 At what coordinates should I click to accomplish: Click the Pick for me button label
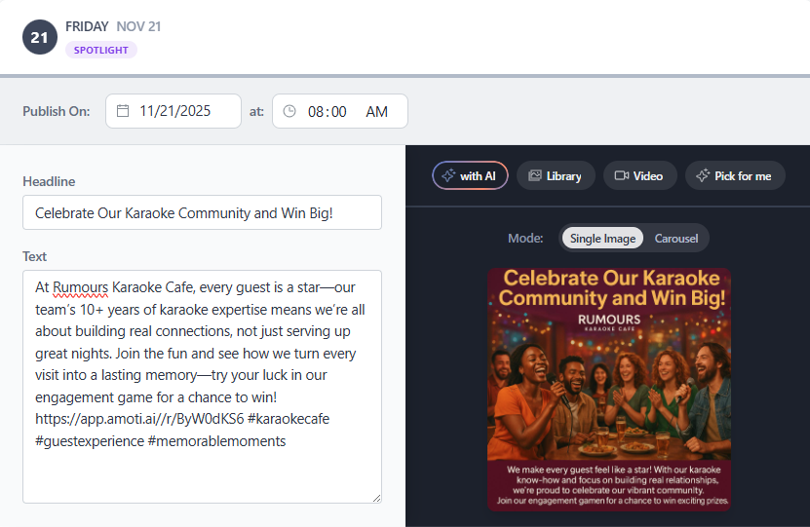click(x=743, y=176)
